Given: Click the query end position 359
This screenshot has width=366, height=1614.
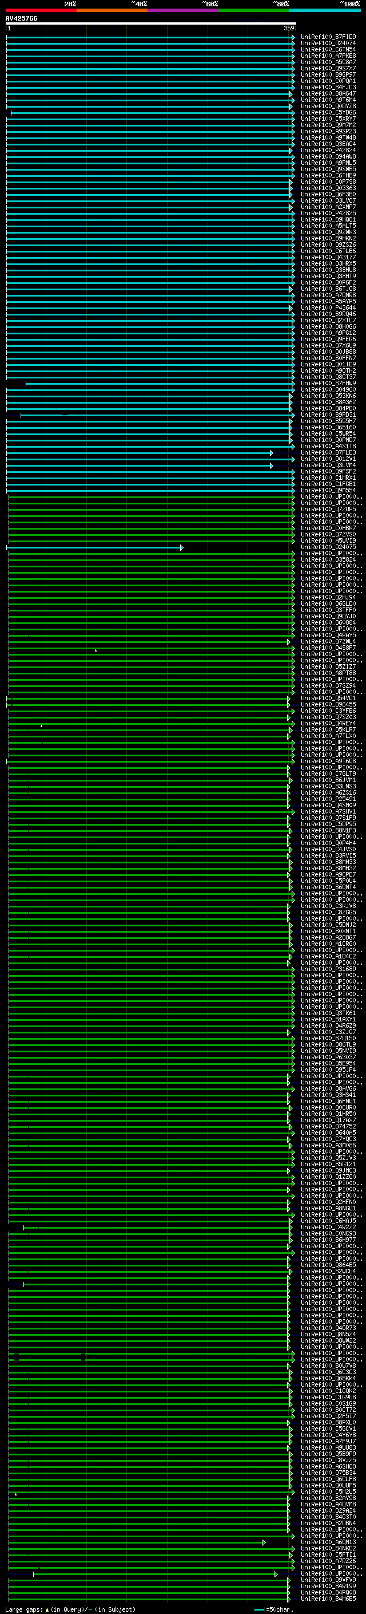Looking at the screenshot, I should [x=289, y=28].
